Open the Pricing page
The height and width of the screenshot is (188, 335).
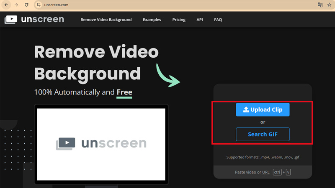(179, 20)
